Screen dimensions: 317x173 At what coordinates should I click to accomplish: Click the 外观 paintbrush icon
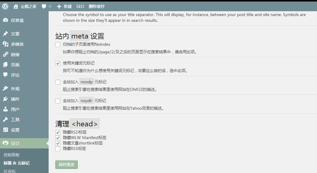click(x=5, y=88)
